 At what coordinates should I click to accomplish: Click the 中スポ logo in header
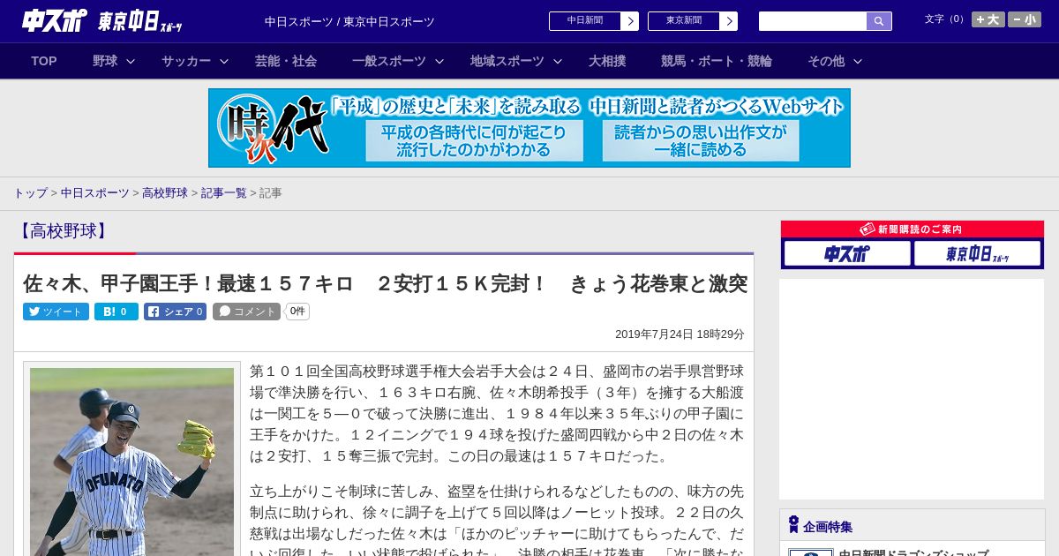coord(54,20)
